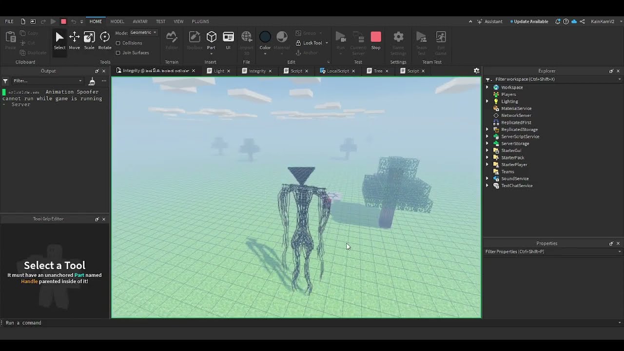Close the LocalScript tab

coord(353,71)
